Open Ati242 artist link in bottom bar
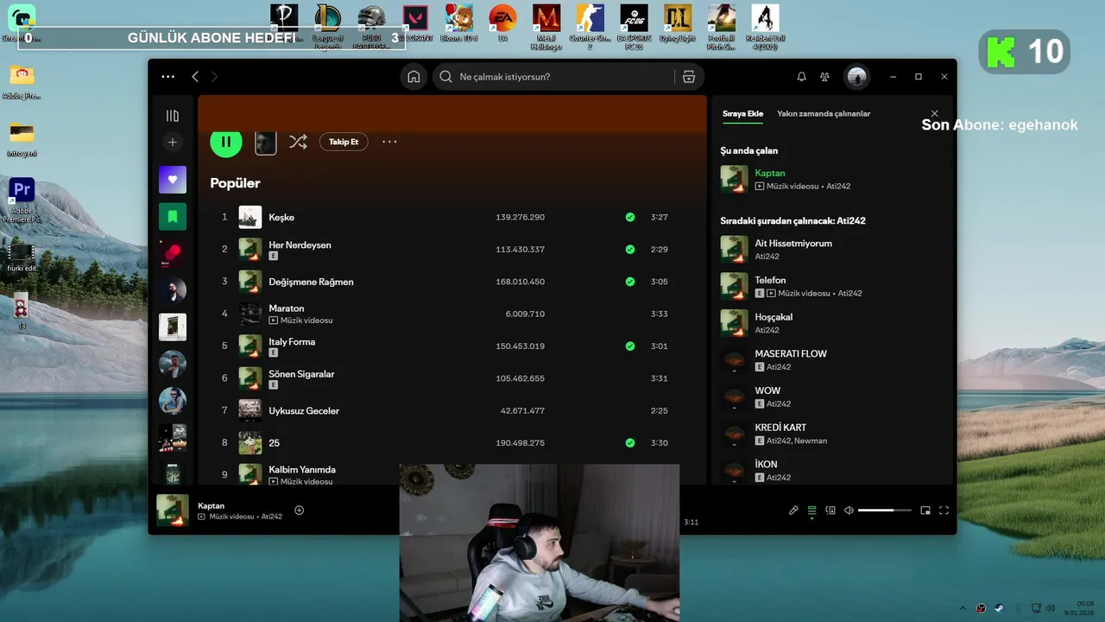The height and width of the screenshot is (622, 1105). [272, 517]
